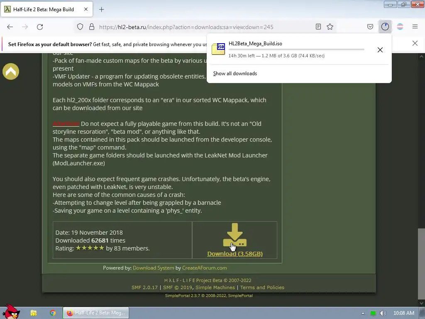Viewport: 425px width, 319px height.
Task: Click the HL2Beta_Mega_Build.iso file name
Action: point(255,43)
